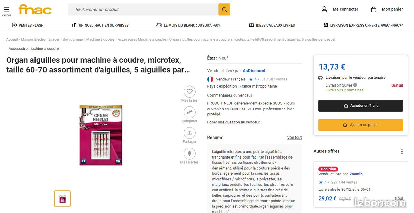Click the user account icon
This screenshot has height=213, width=414.
(x=324, y=9)
